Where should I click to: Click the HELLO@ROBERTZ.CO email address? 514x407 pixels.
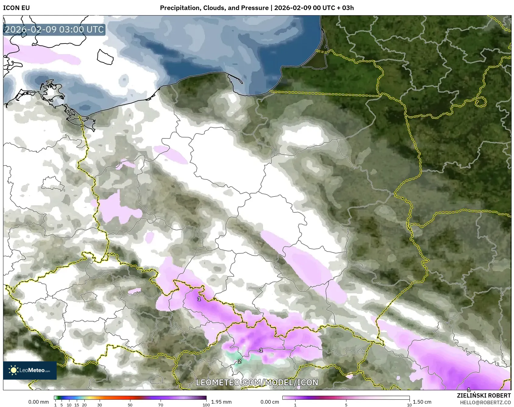(485, 402)
